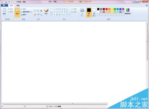Pick the Four-point star shape

(54, 14)
